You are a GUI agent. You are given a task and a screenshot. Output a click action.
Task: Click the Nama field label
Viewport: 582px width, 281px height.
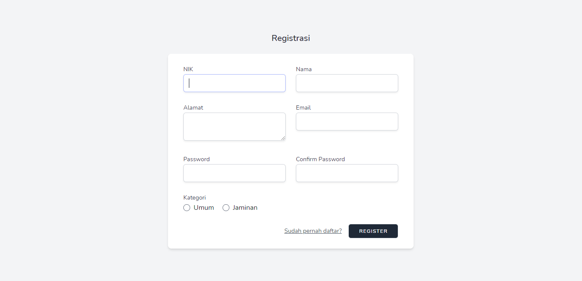304,69
